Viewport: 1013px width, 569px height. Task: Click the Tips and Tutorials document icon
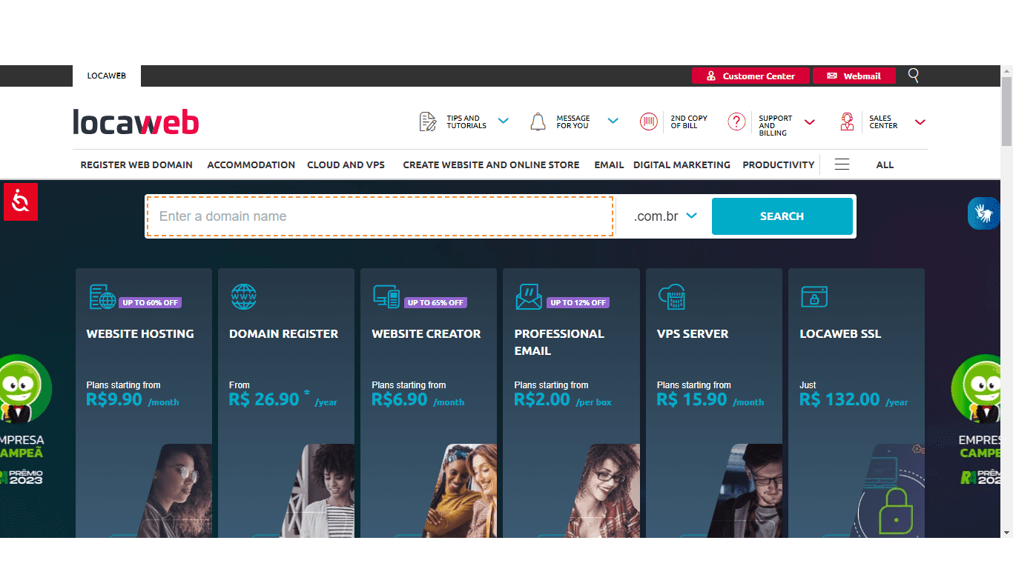428,122
